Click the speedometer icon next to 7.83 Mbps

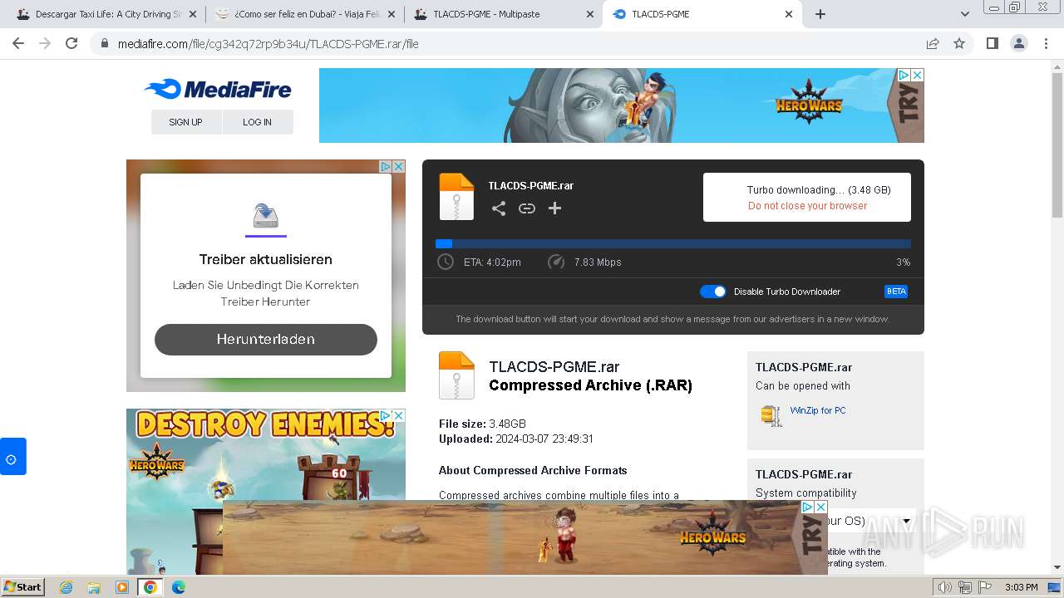(556, 262)
